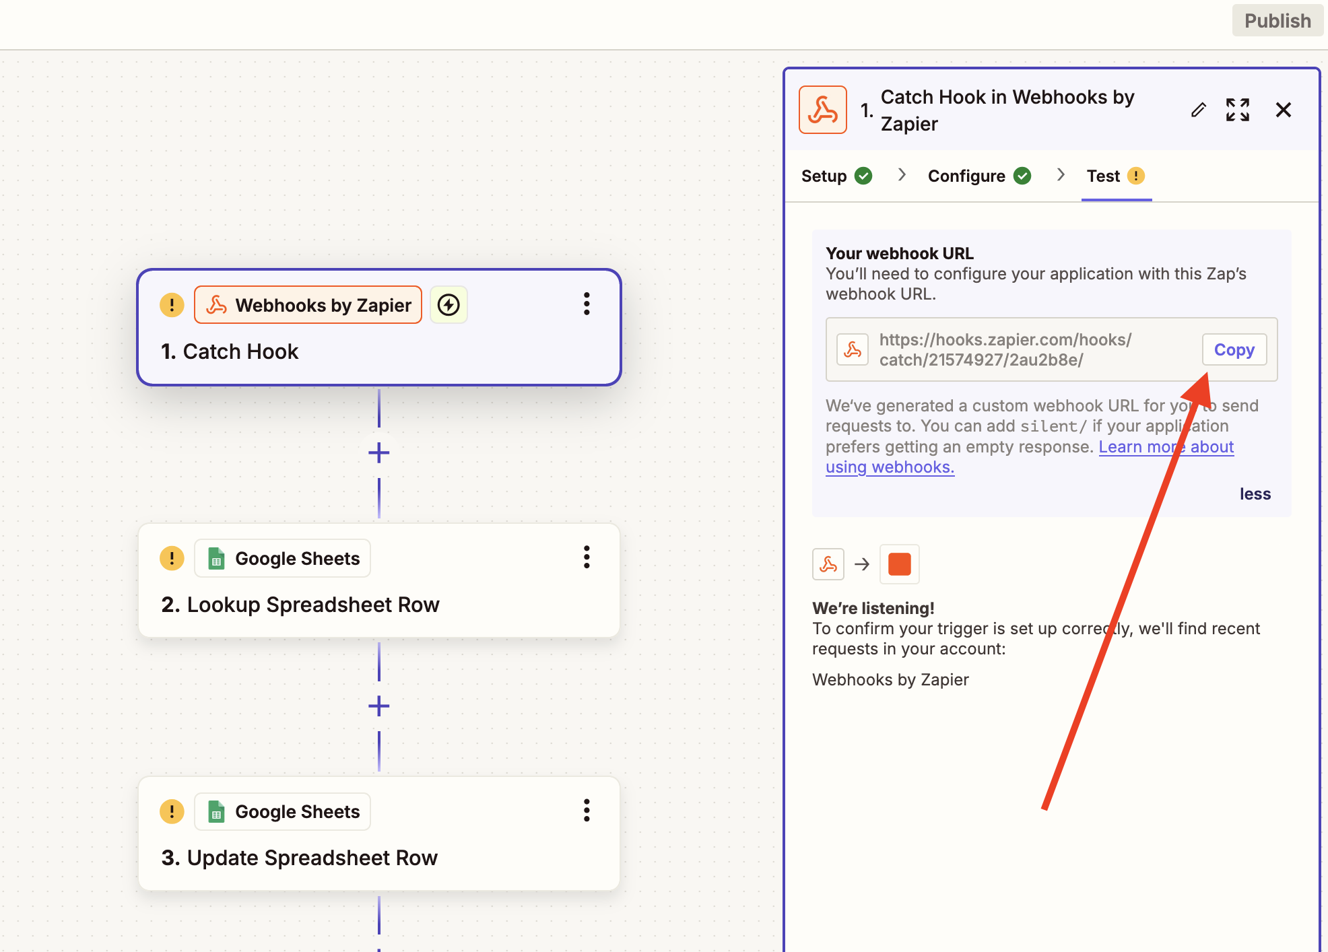Collapse description with the less link

point(1255,494)
